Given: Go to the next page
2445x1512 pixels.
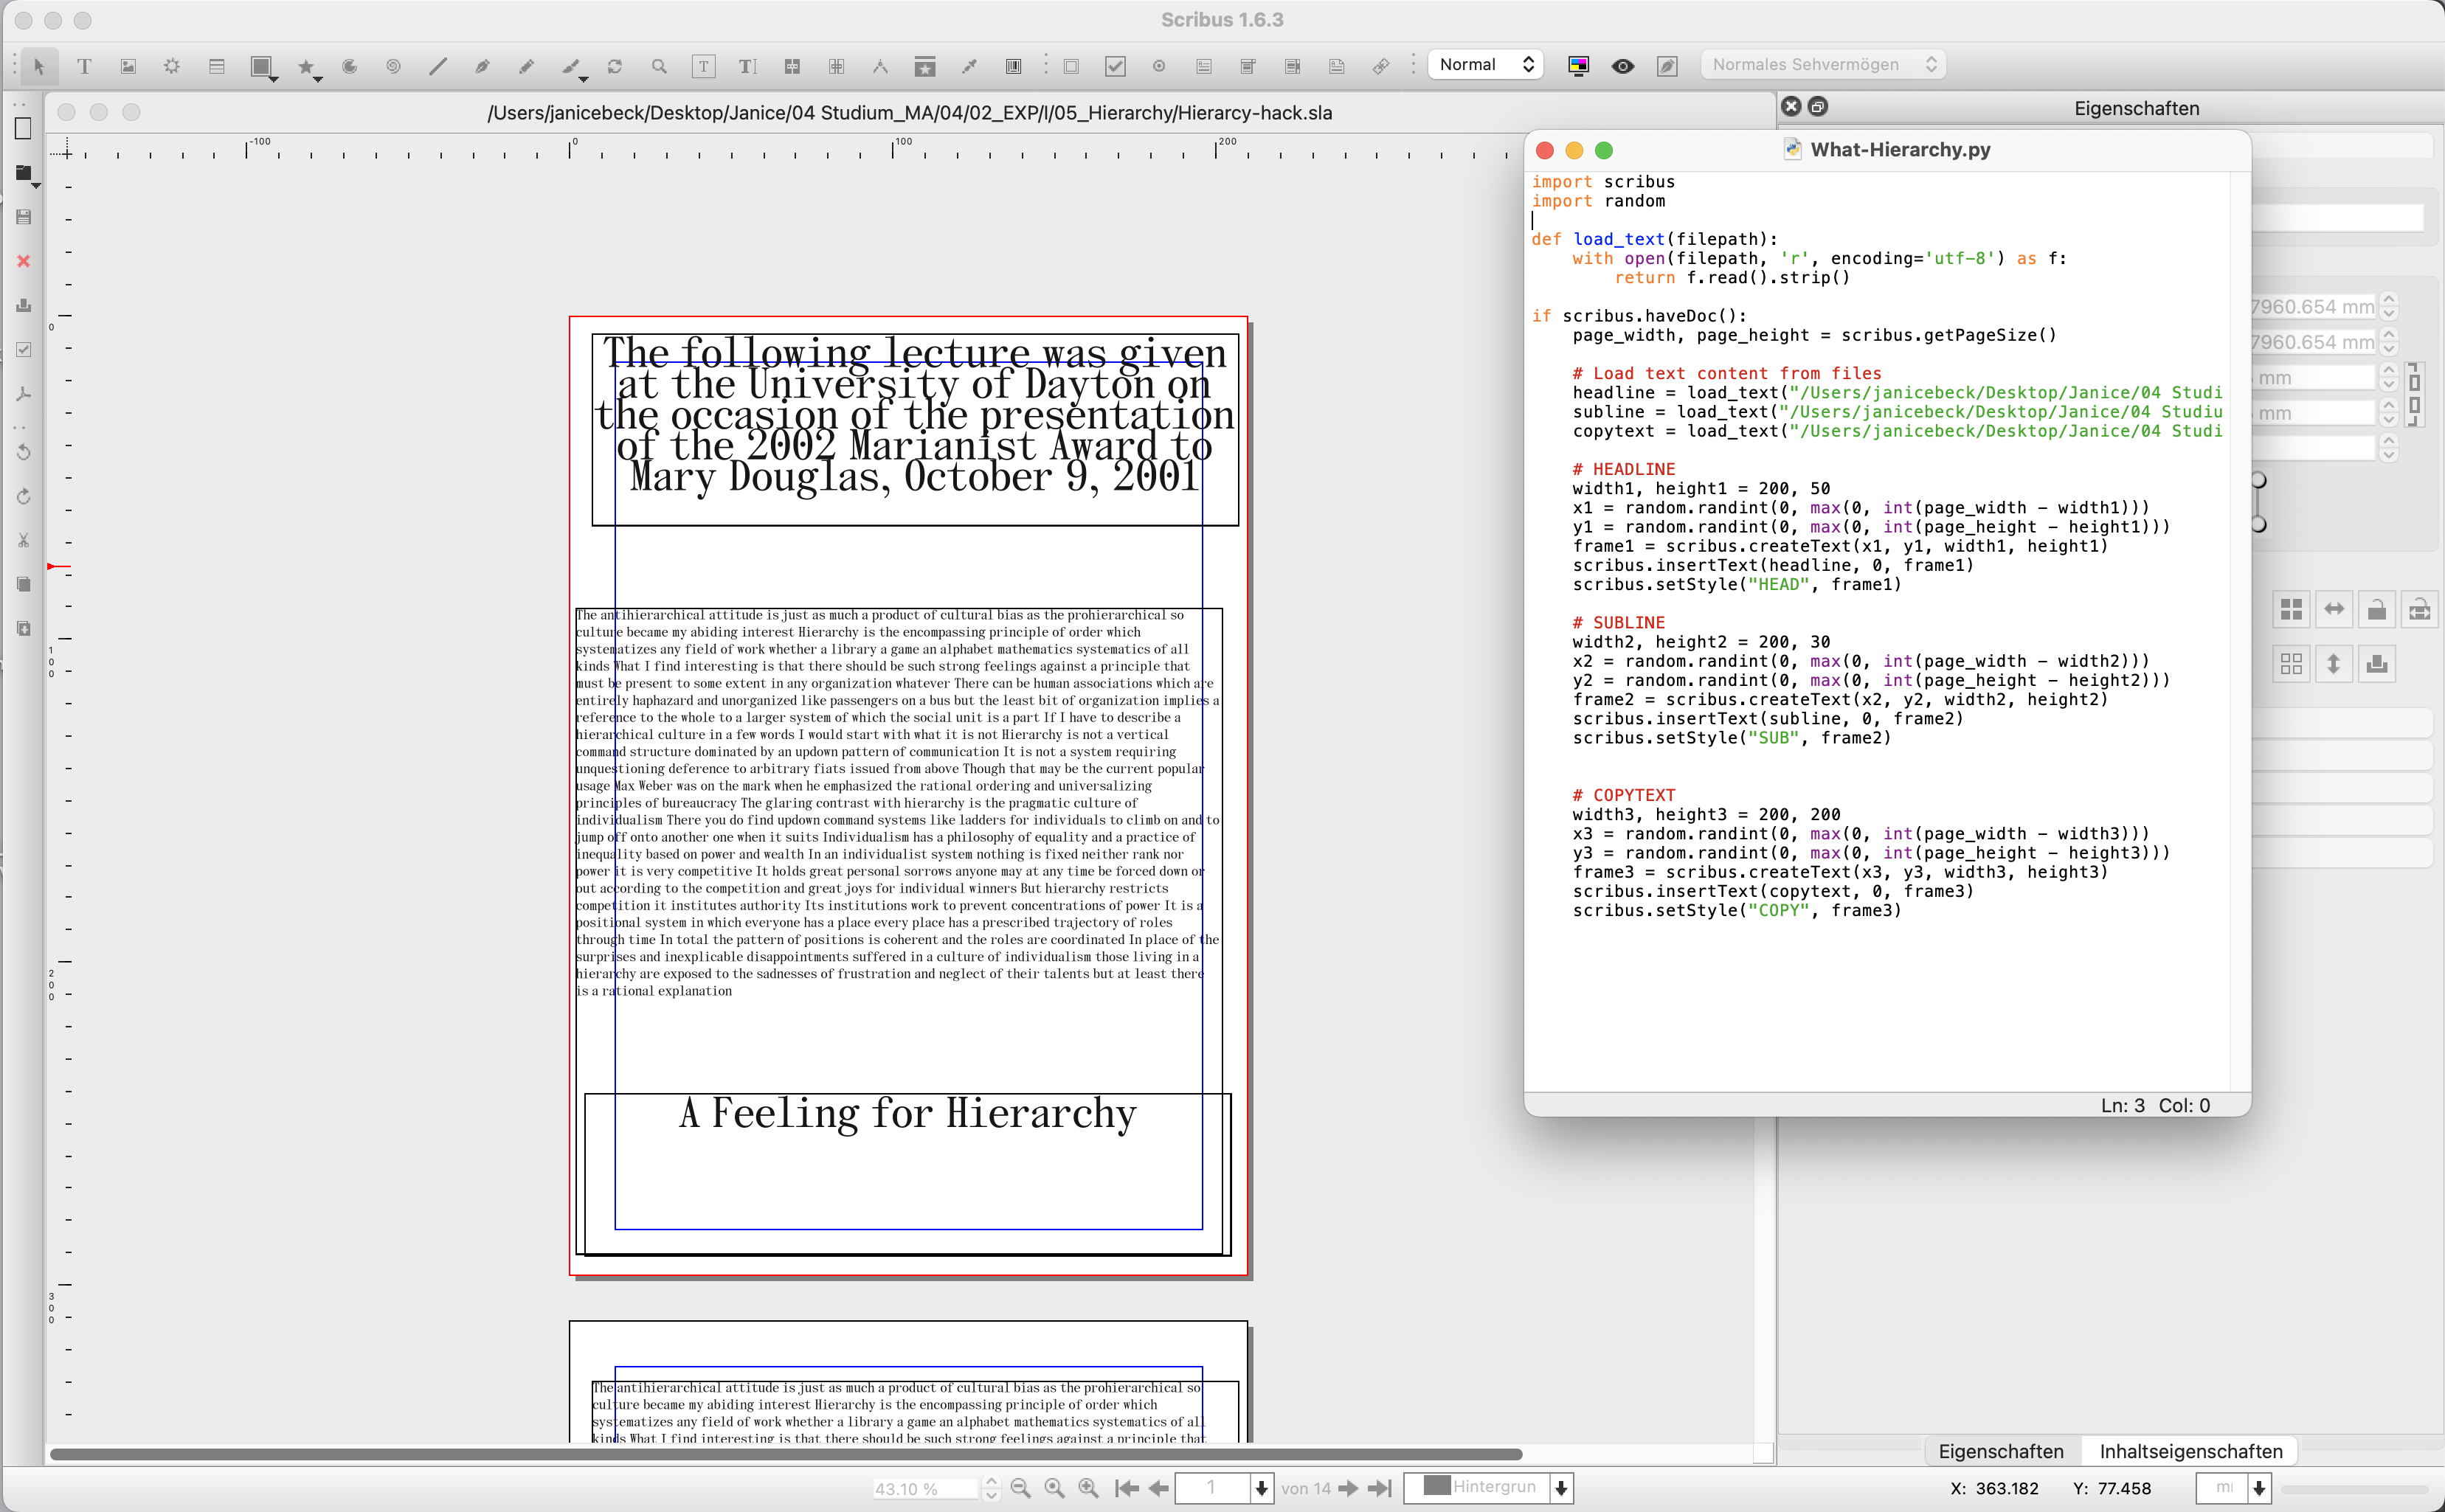Looking at the screenshot, I should pyautogui.click(x=1348, y=1488).
